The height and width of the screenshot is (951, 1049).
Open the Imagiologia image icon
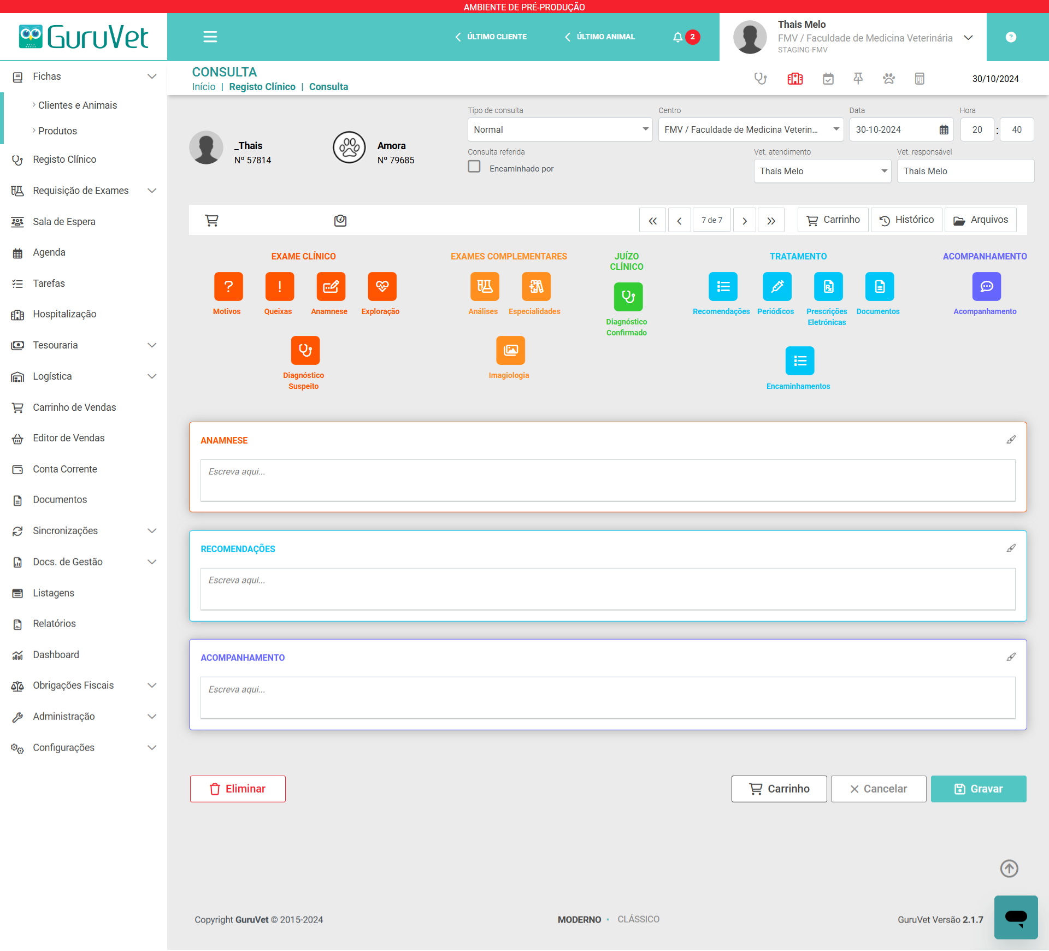510,350
